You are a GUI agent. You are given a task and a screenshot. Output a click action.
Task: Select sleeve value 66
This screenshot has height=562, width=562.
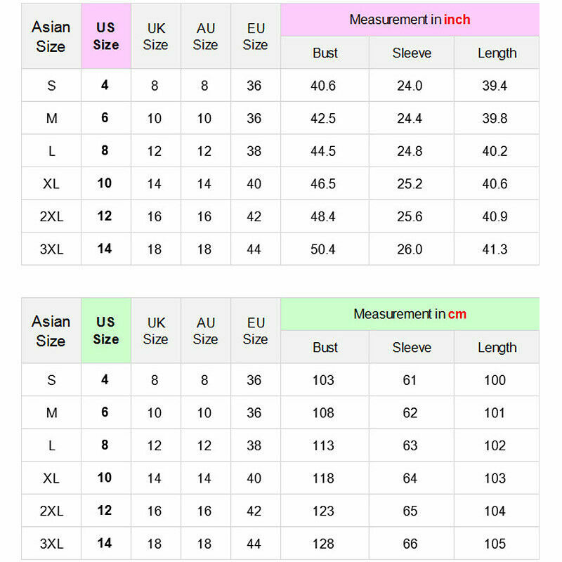tap(410, 544)
